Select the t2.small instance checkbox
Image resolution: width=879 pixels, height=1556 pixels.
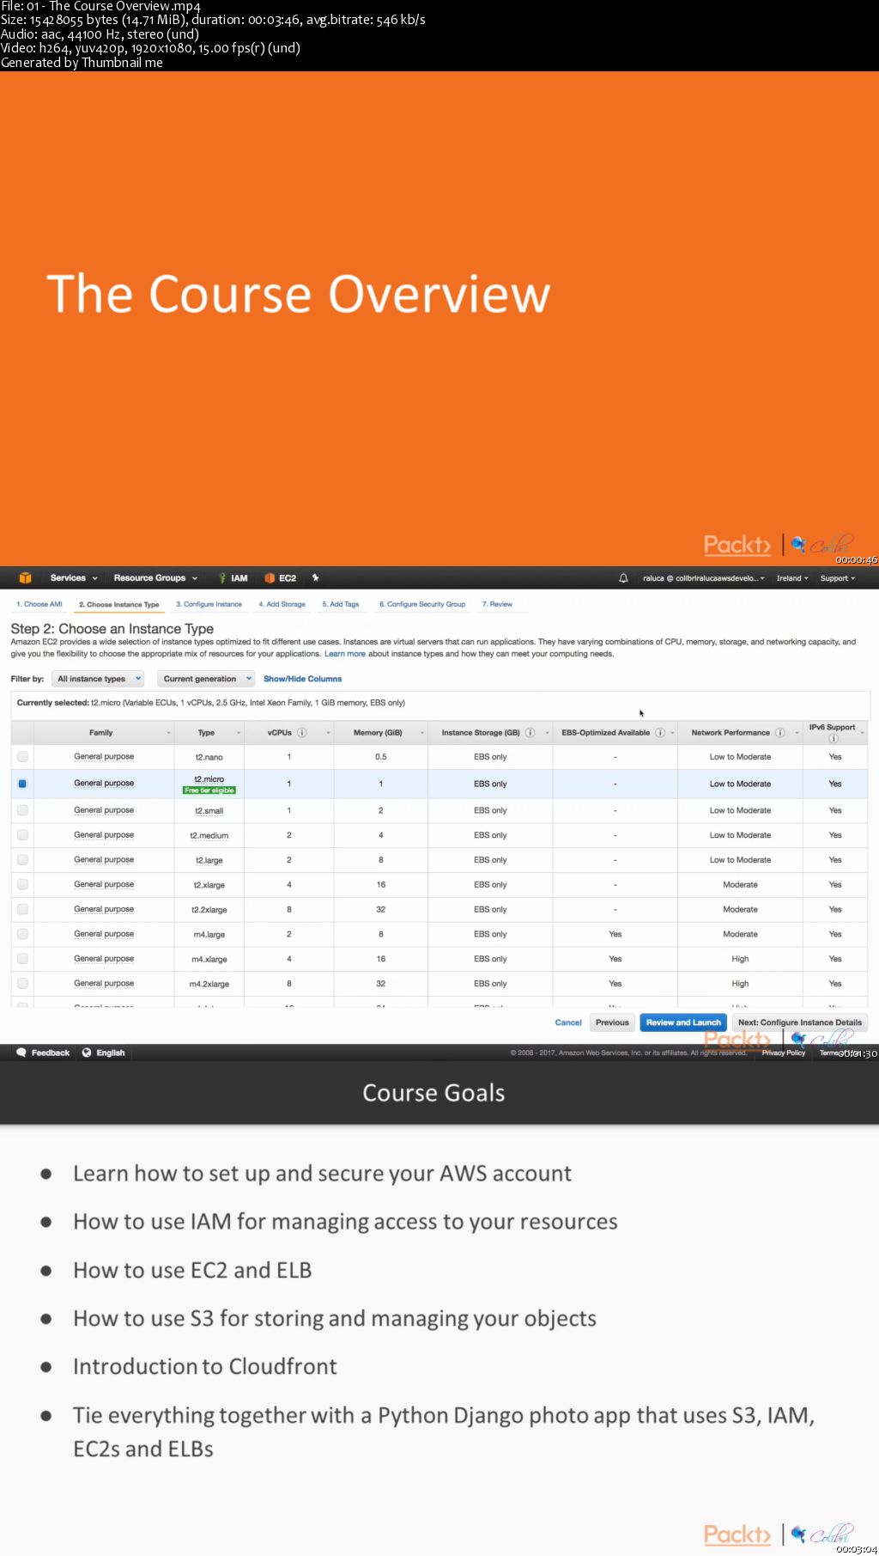(22, 810)
